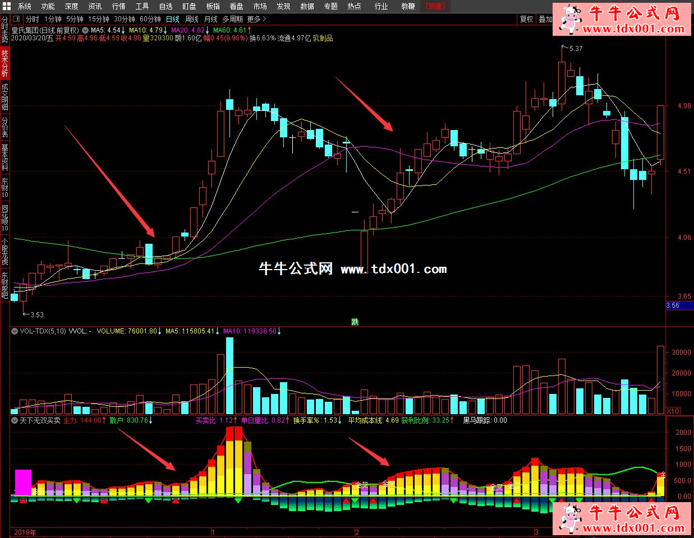Screen dimensions: 694x538
Task: Open the 分时走势 sidebar tab
Action: pos(4,31)
